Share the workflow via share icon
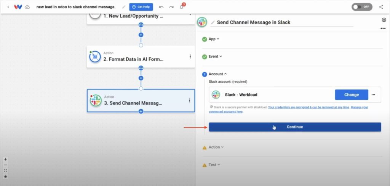This screenshot has width=390, height=186. [381, 7]
